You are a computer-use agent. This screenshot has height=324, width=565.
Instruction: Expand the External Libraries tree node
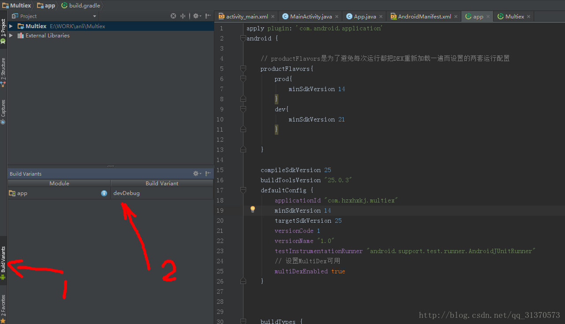point(11,36)
